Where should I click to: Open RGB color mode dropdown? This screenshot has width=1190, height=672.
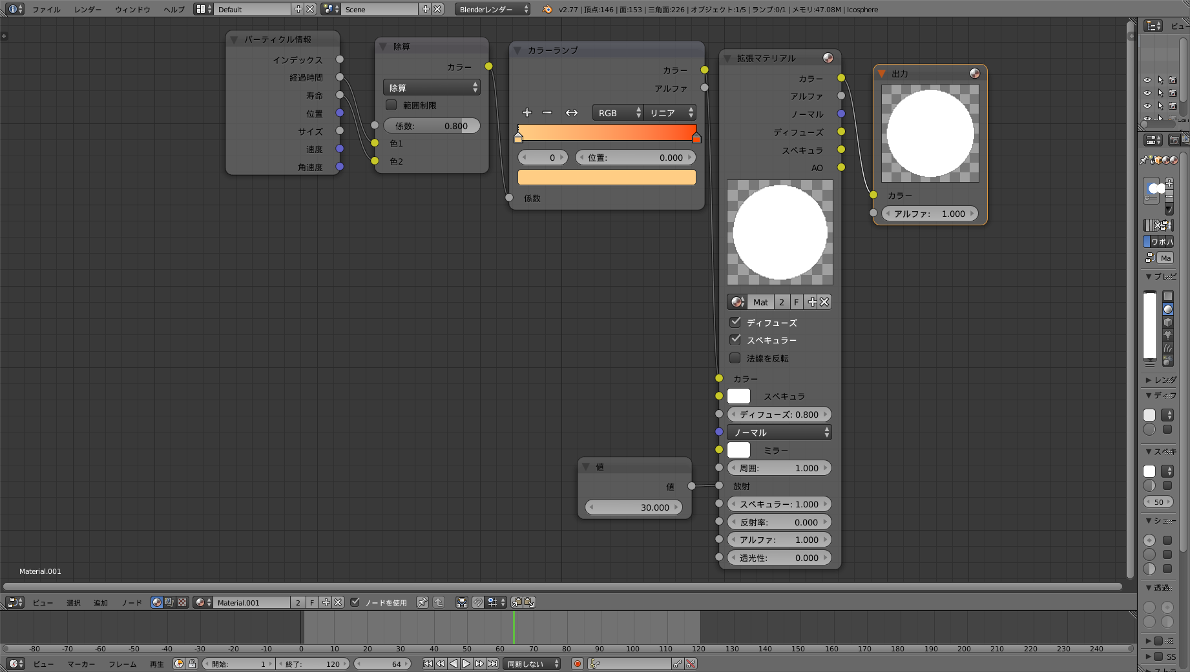tap(618, 112)
